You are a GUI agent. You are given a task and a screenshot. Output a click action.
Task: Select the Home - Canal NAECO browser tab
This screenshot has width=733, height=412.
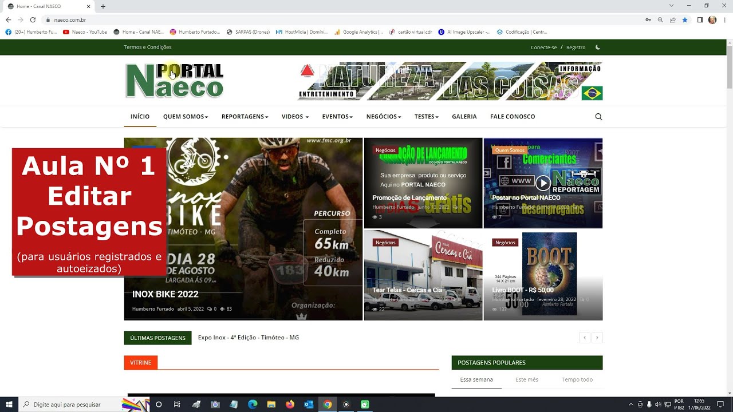click(48, 6)
